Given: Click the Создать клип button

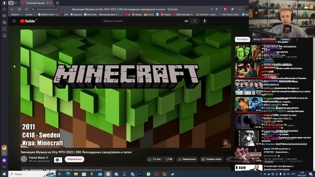Looking at the screenshot, I should (212, 159).
